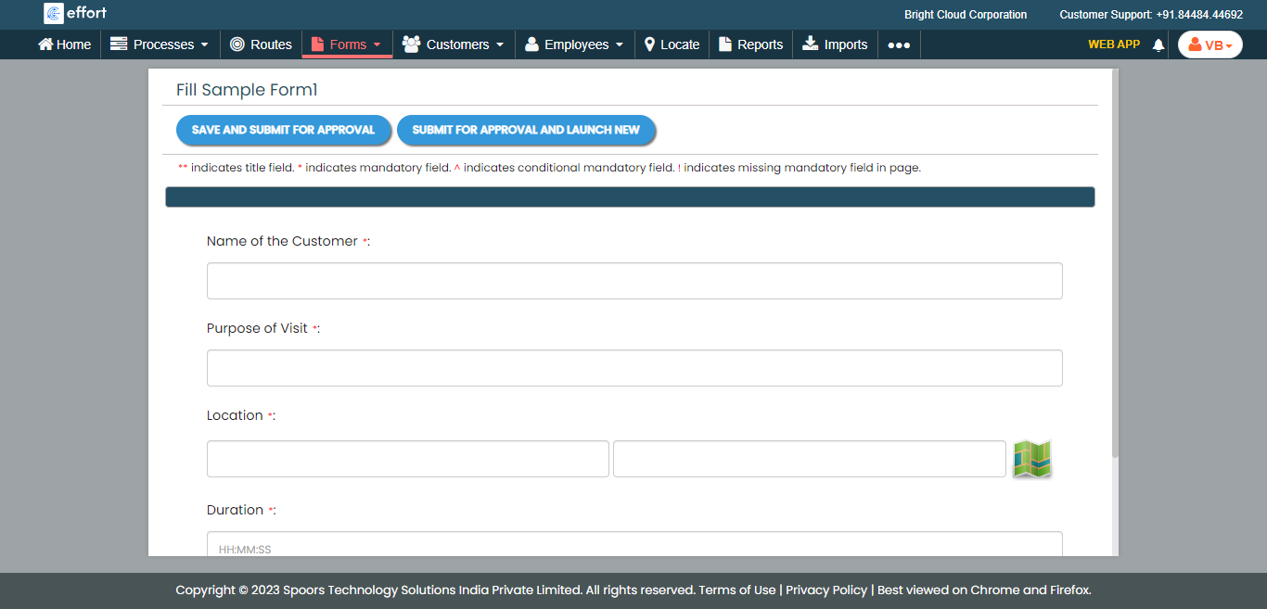Viewport: 1267px width, 609px height.
Task: Expand the Customers dropdown menu
Action: click(454, 44)
